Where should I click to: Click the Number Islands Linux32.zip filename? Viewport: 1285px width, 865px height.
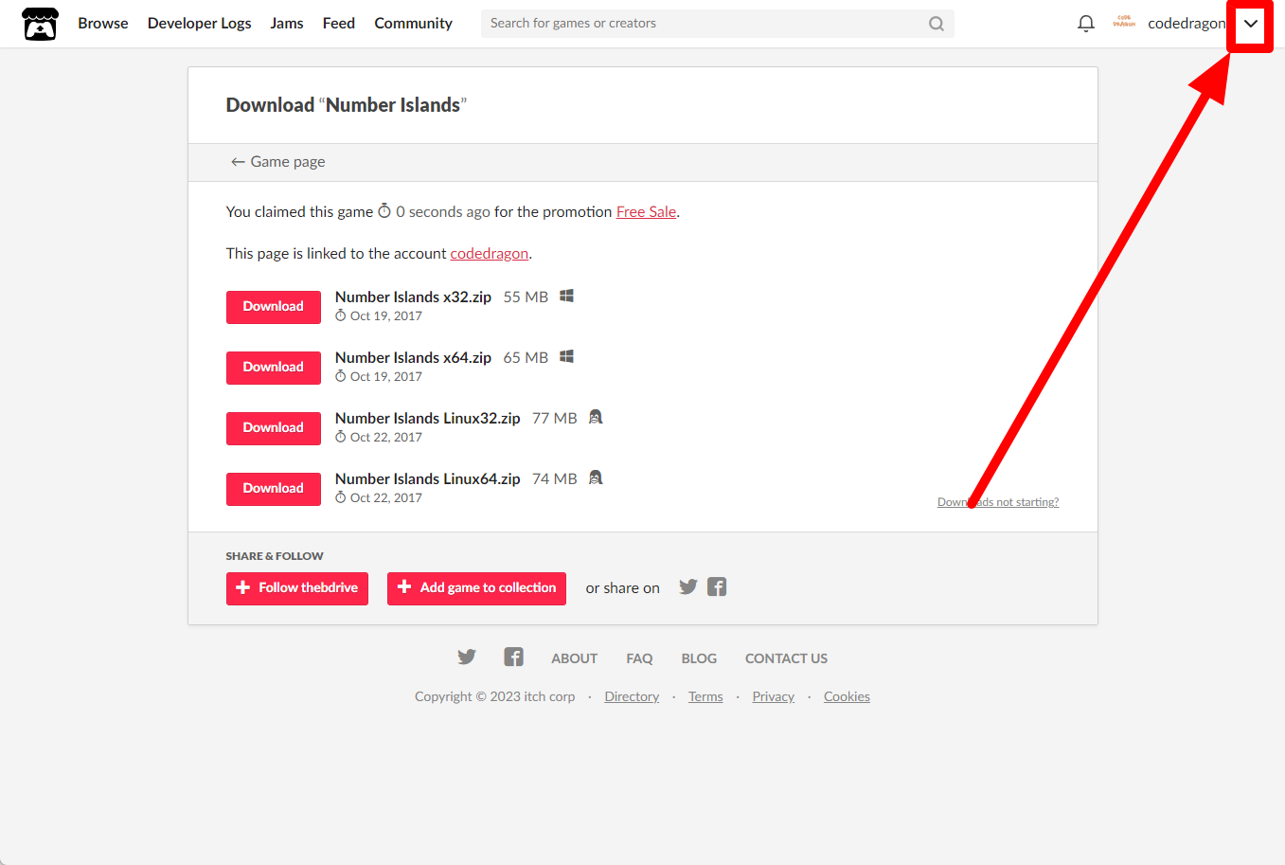[x=428, y=419]
